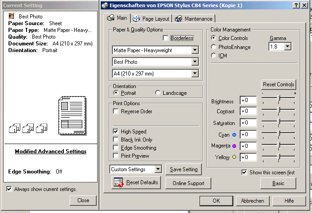
Task: Click Abbrechen to cancel
Action: pos(253,201)
